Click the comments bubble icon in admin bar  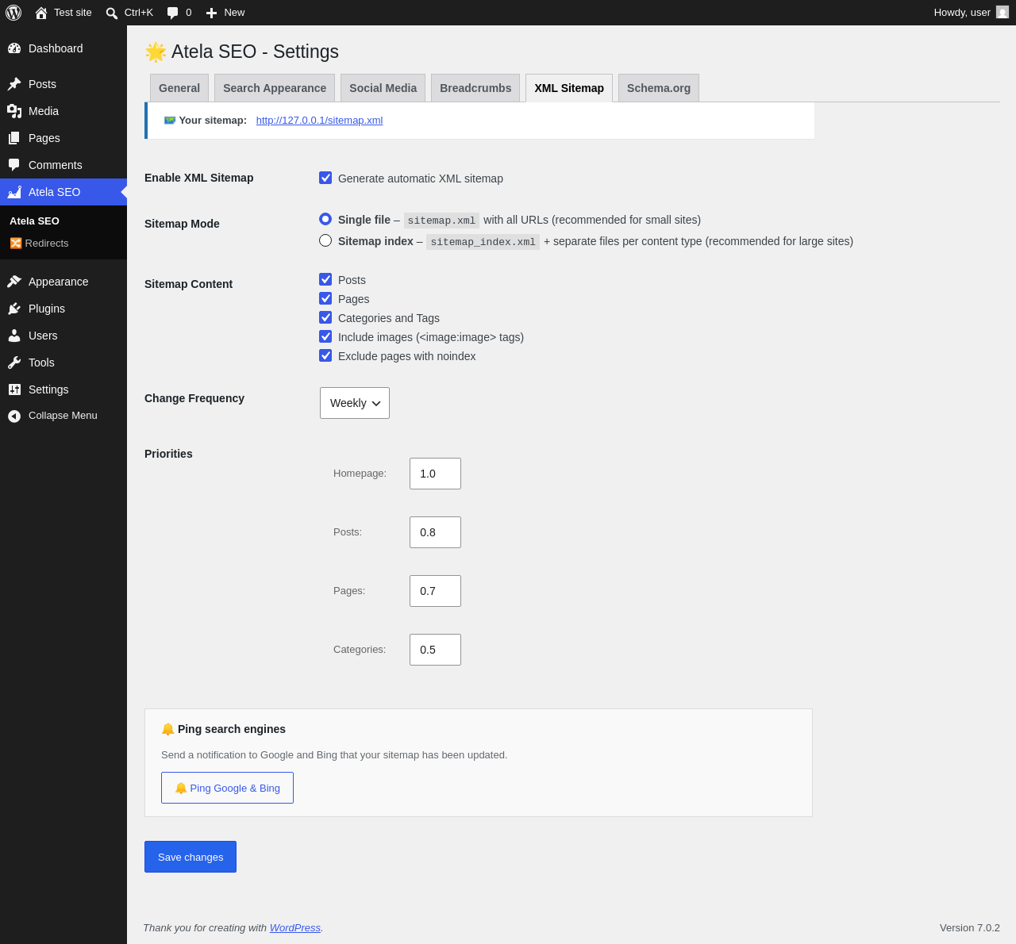click(172, 13)
